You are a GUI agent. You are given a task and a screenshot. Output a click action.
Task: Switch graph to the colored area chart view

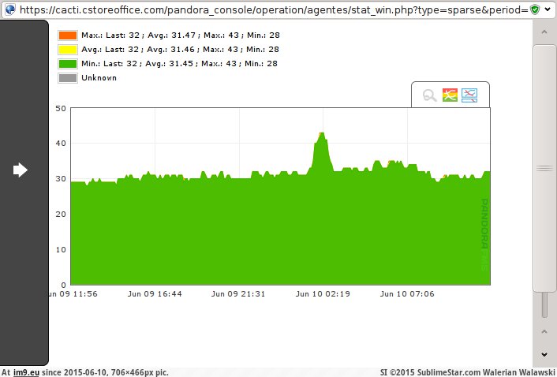tap(450, 95)
